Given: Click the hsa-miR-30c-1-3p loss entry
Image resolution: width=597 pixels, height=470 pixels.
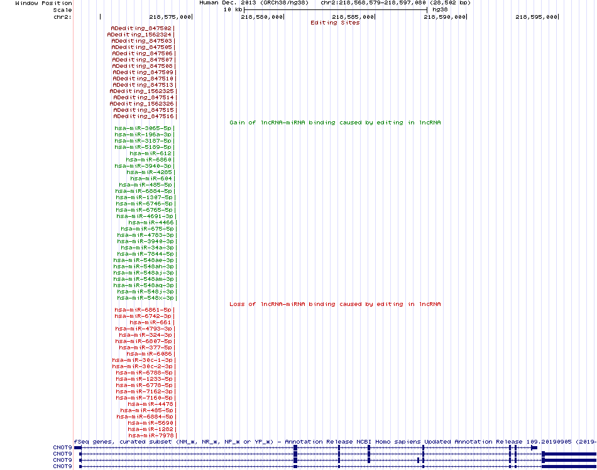Looking at the screenshot, I should pyautogui.click(x=143, y=360).
